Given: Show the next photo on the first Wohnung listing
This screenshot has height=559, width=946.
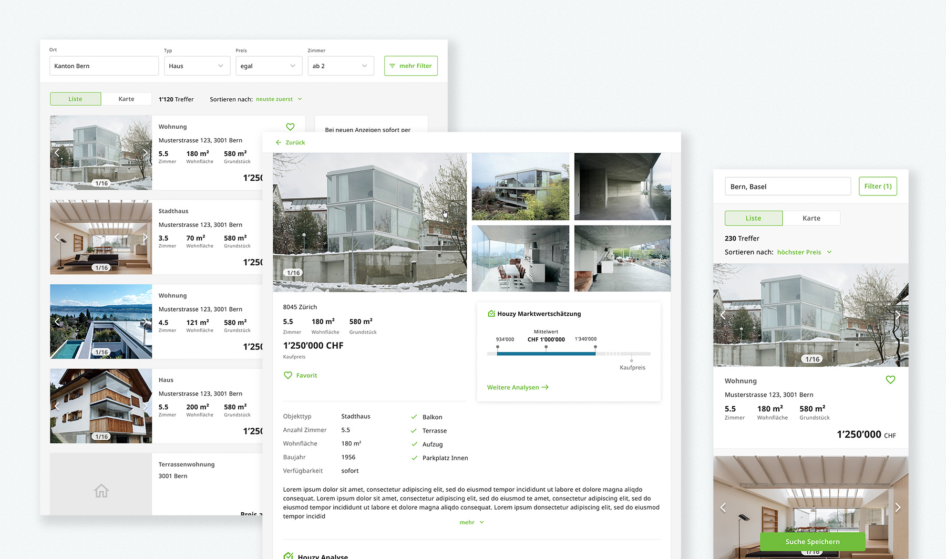Looking at the screenshot, I should pos(145,153).
